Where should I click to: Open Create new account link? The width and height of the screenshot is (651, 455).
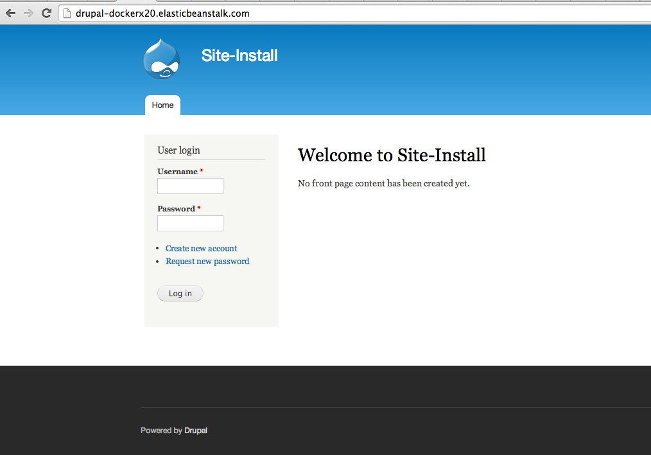[202, 248]
